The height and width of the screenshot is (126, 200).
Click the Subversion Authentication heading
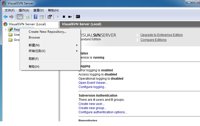tap(98, 96)
